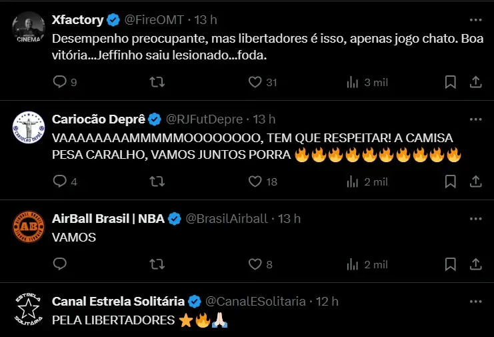Open more options on AirBall Brasil tweet
Viewport: 494px width, 337px height.
click(x=475, y=218)
